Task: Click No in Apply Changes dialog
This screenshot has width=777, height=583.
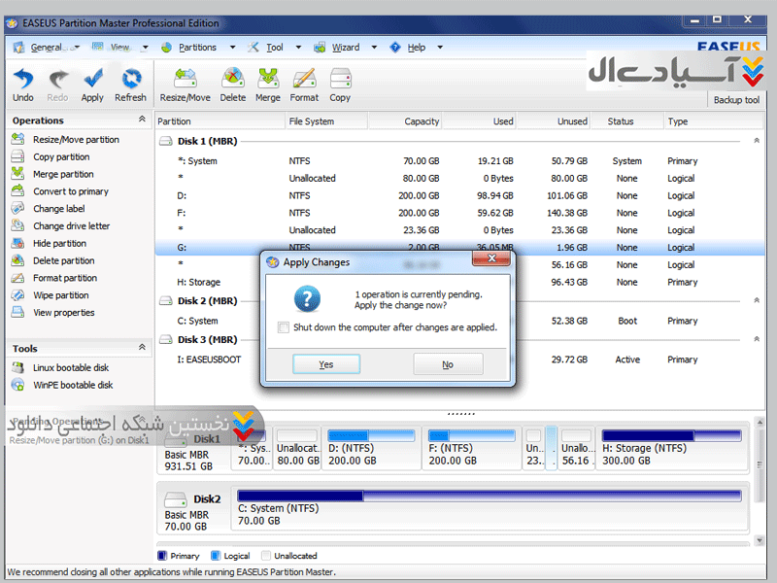Action: tap(448, 364)
